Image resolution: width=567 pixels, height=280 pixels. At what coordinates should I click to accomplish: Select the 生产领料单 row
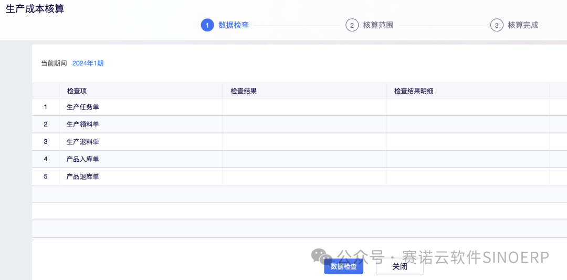coord(83,125)
